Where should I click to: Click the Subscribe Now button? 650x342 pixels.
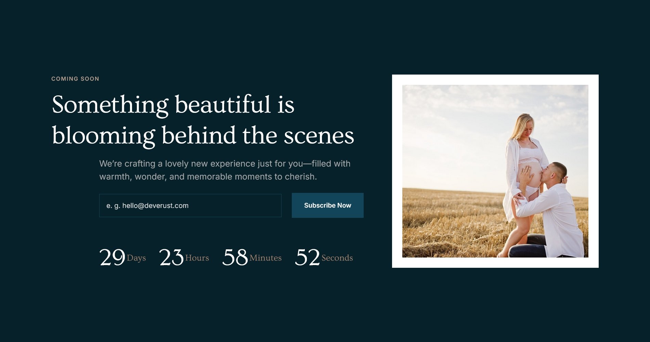pos(327,205)
